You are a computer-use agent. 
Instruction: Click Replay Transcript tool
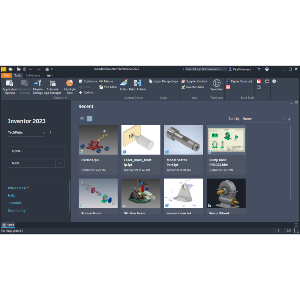pyautogui.click(x=239, y=81)
